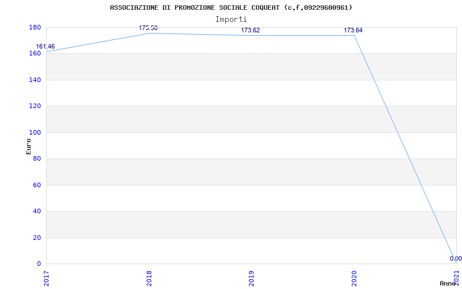
Task: Click the 20 y-axis tick label
Action: tap(37, 238)
